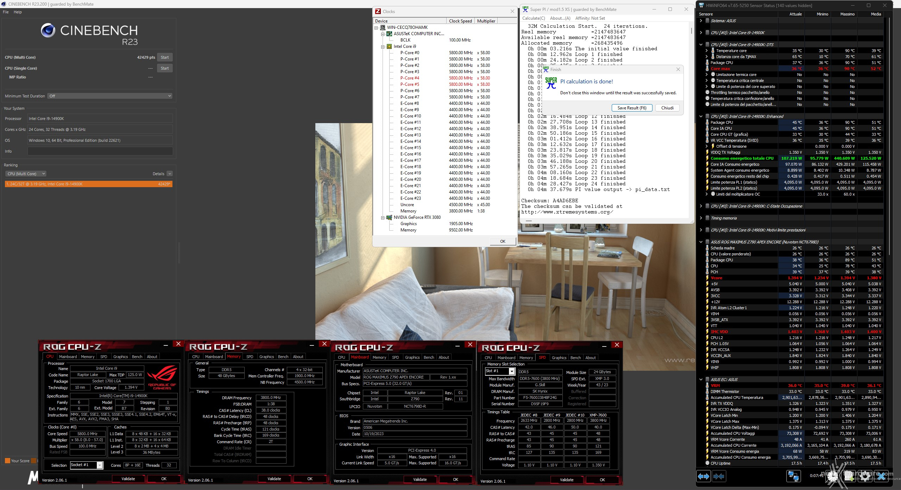This screenshot has width=901, height=490.
Task: Expand Sistema: ASUS sensor group
Action: pyautogui.click(x=701, y=21)
